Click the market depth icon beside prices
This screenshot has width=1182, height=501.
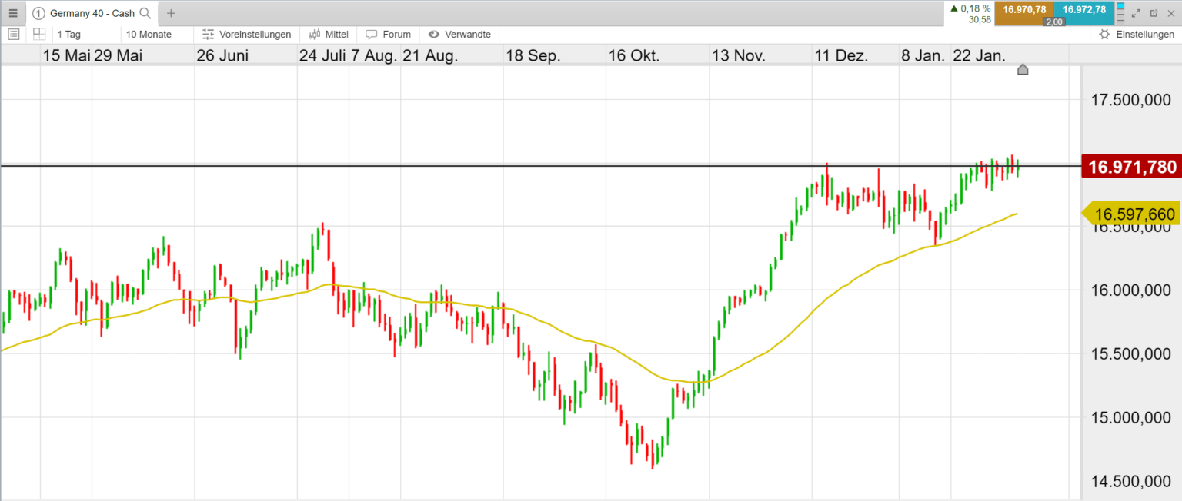tap(1121, 13)
